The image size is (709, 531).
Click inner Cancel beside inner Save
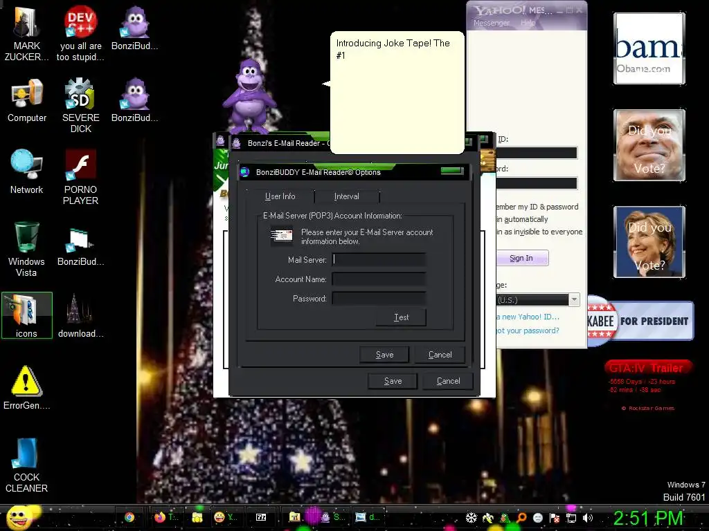tap(440, 355)
